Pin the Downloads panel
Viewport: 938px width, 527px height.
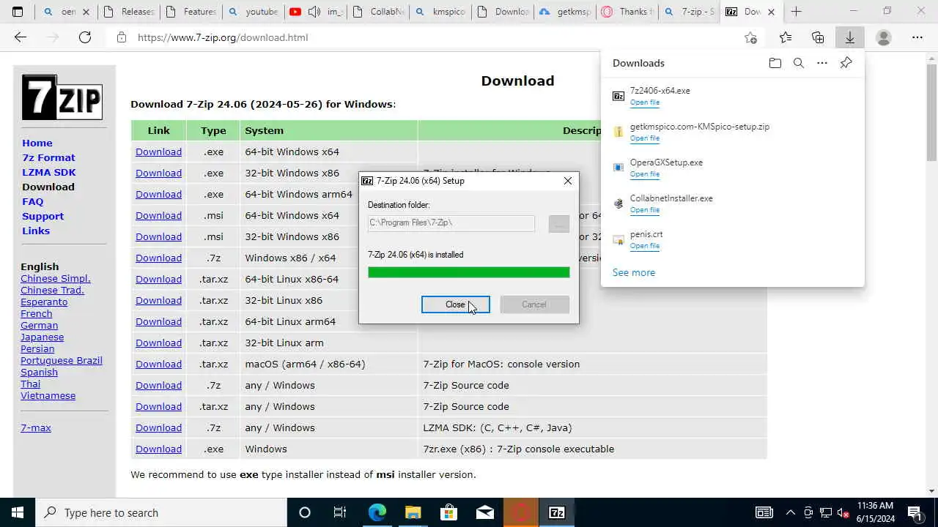point(846,63)
